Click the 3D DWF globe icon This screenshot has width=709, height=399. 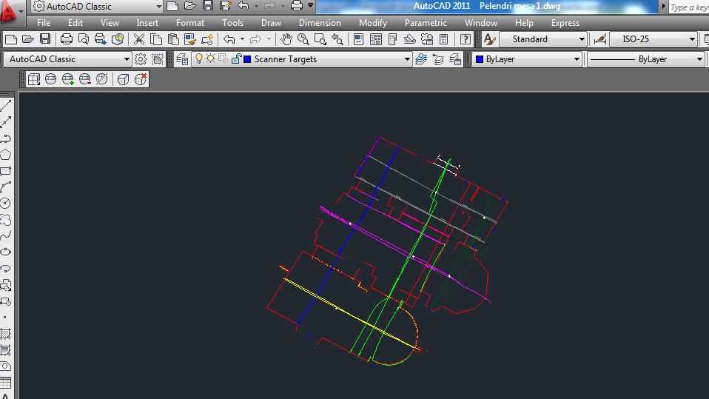pyautogui.click(x=118, y=39)
